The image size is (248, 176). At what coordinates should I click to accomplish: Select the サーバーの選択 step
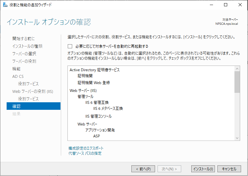coord(24,54)
